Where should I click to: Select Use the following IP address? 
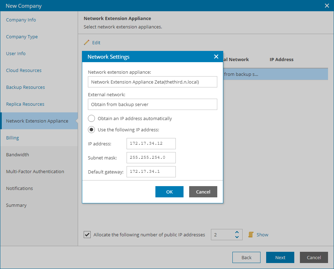pyautogui.click(x=91, y=130)
